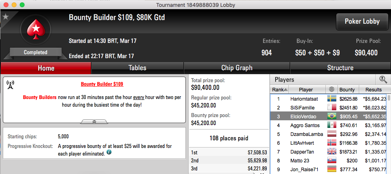391x174 pixels.
Task: Click the globe country column header
Action: click(331, 89)
